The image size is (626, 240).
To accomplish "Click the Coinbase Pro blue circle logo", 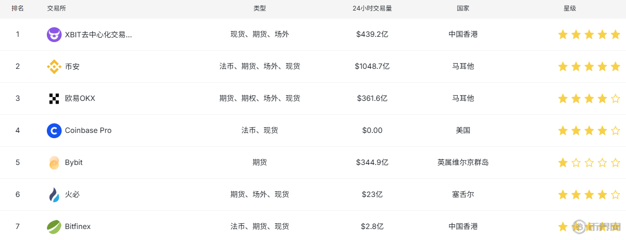I will coord(54,131).
